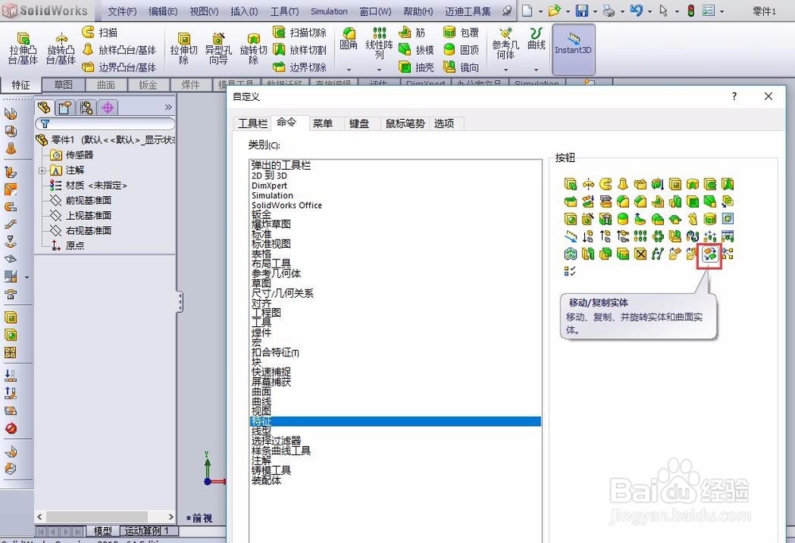Screen dimensions: 795x543
Task: Click the 圆角 fillet tool
Action: [x=348, y=38]
